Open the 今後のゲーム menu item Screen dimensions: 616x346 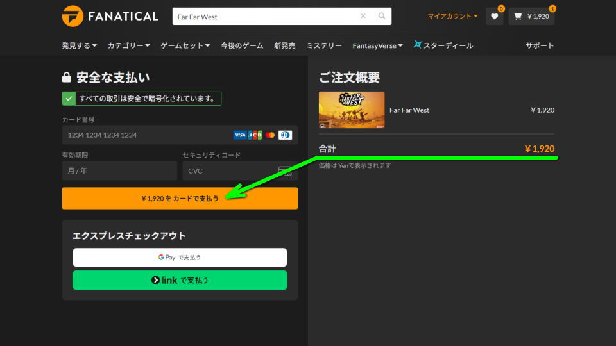coord(242,45)
